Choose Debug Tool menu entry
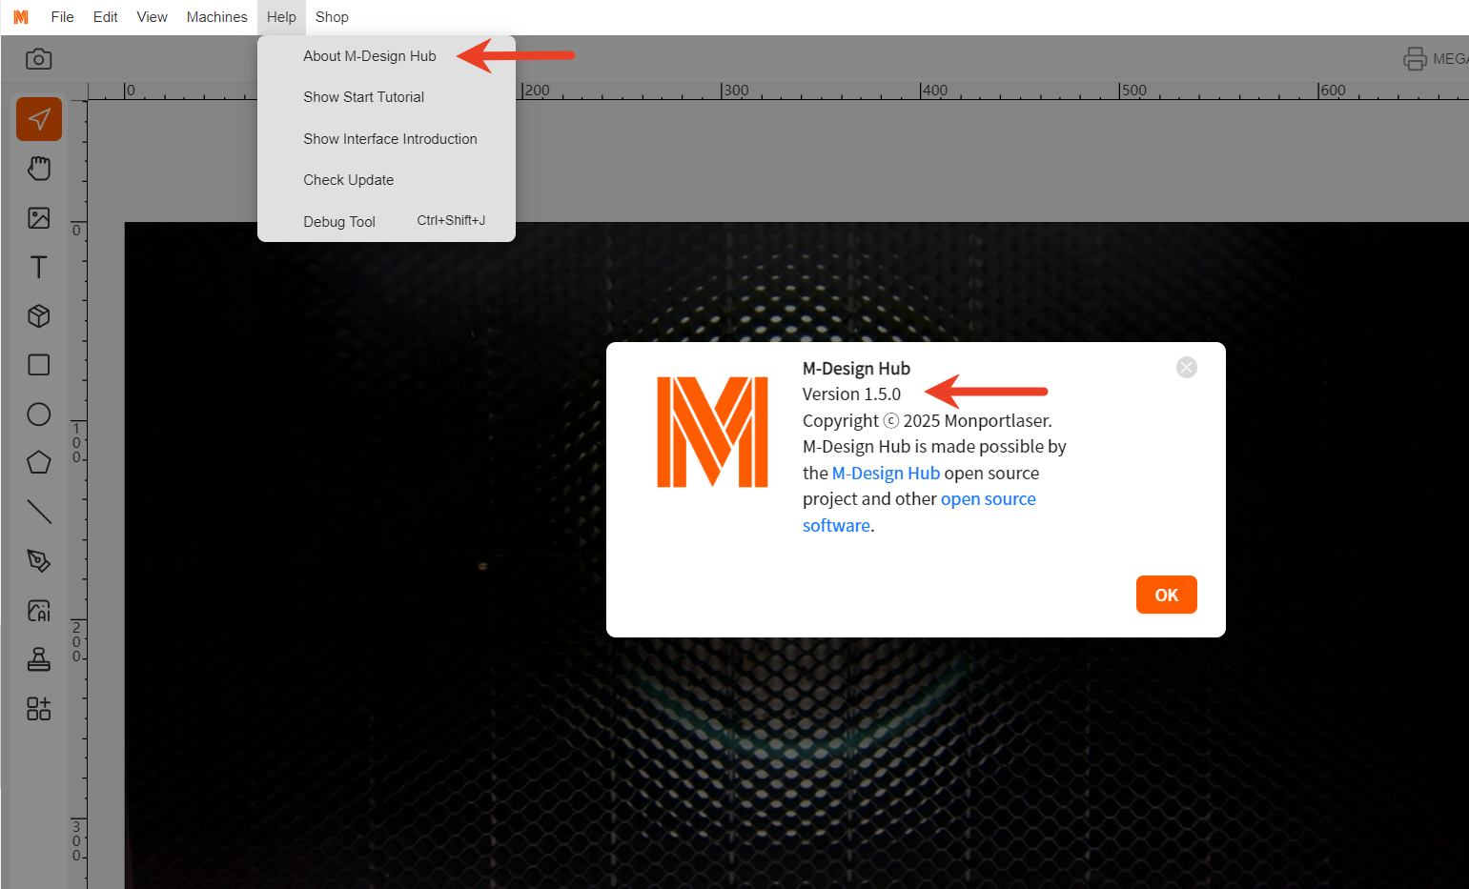The image size is (1469, 889). coord(386,221)
